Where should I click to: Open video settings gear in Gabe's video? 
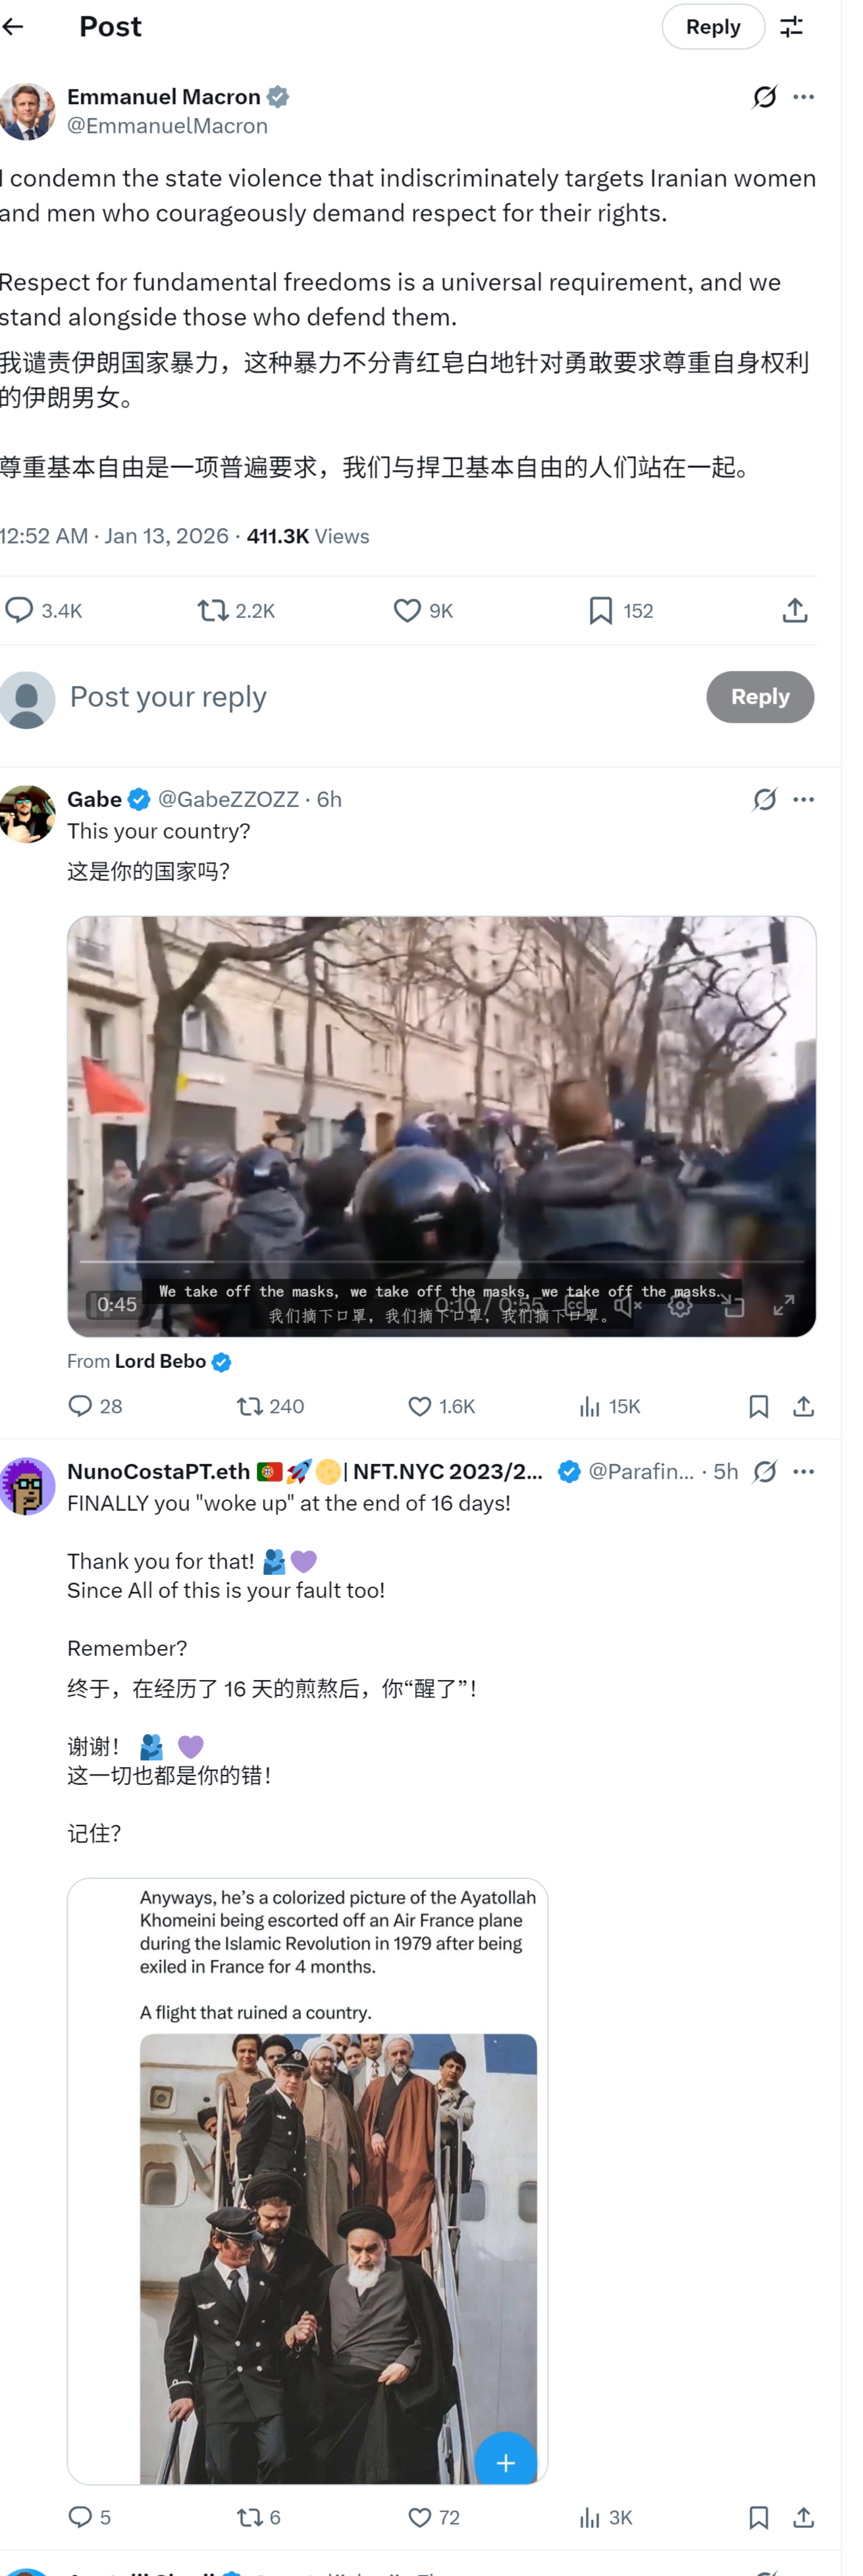tap(680, 1304)
